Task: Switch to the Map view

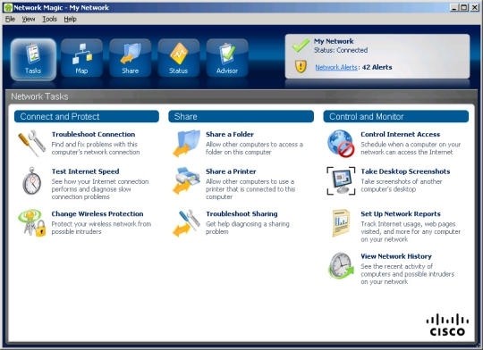Action: coord(81,58)
